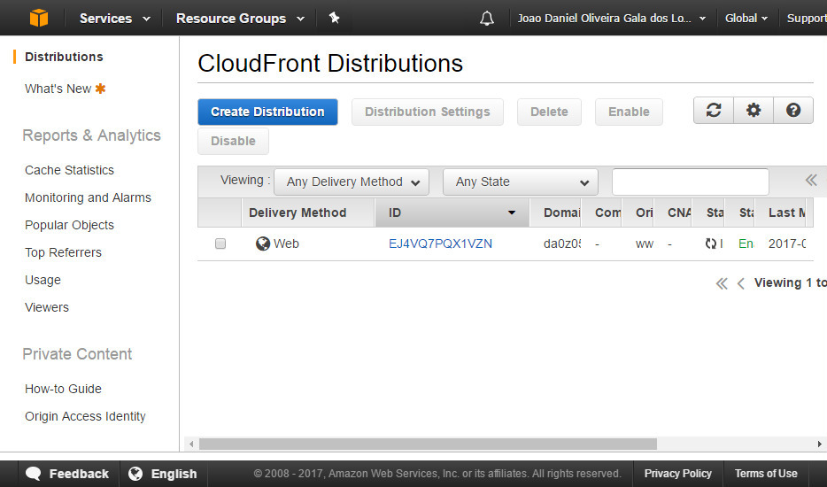Image resolution: width=827 pixels, height=487 pixels.
Task: Open the Privacy Policy link
Action: (677, 474)
